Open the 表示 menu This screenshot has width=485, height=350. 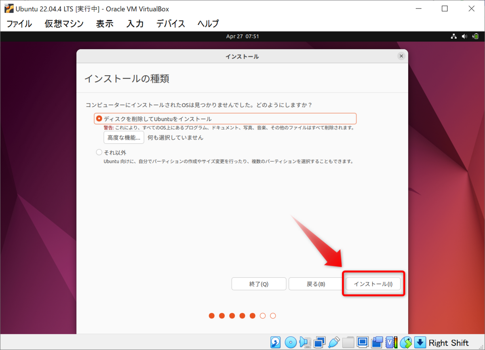pos(105,24)
